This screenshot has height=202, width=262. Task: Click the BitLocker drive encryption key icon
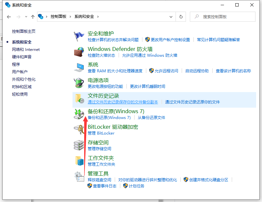[78, 129]
